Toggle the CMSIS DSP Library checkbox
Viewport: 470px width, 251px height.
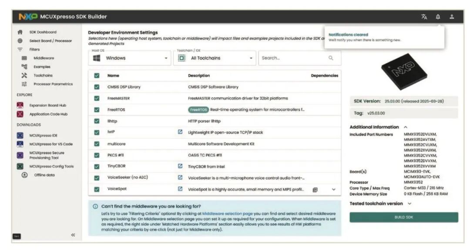pyautogui.click(x=97, y=87)
